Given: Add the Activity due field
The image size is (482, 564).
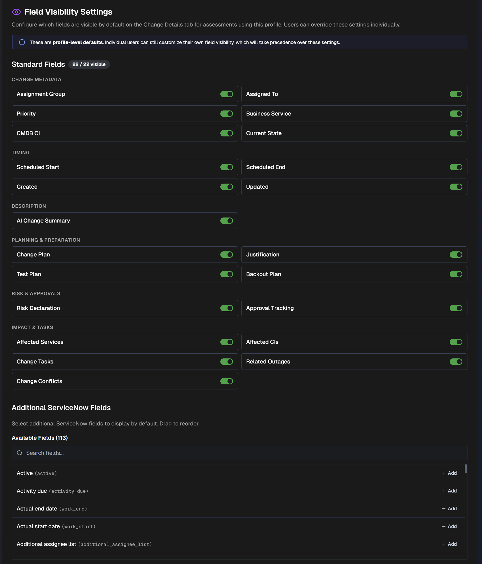Looking at the screenshot, I should click(x=449, y=491).
